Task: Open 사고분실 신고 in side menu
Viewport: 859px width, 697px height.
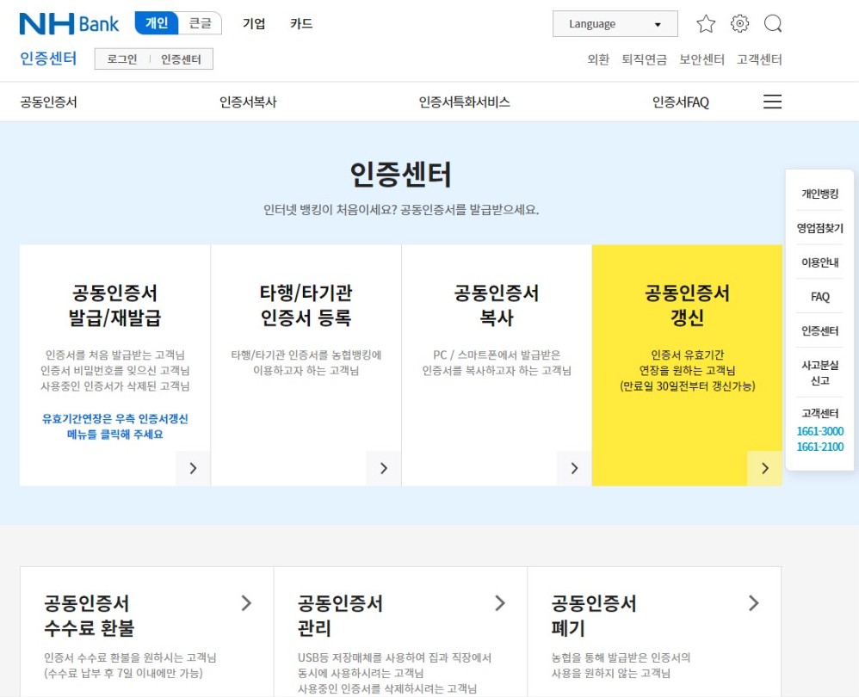Action: click(x=819, y=373)
